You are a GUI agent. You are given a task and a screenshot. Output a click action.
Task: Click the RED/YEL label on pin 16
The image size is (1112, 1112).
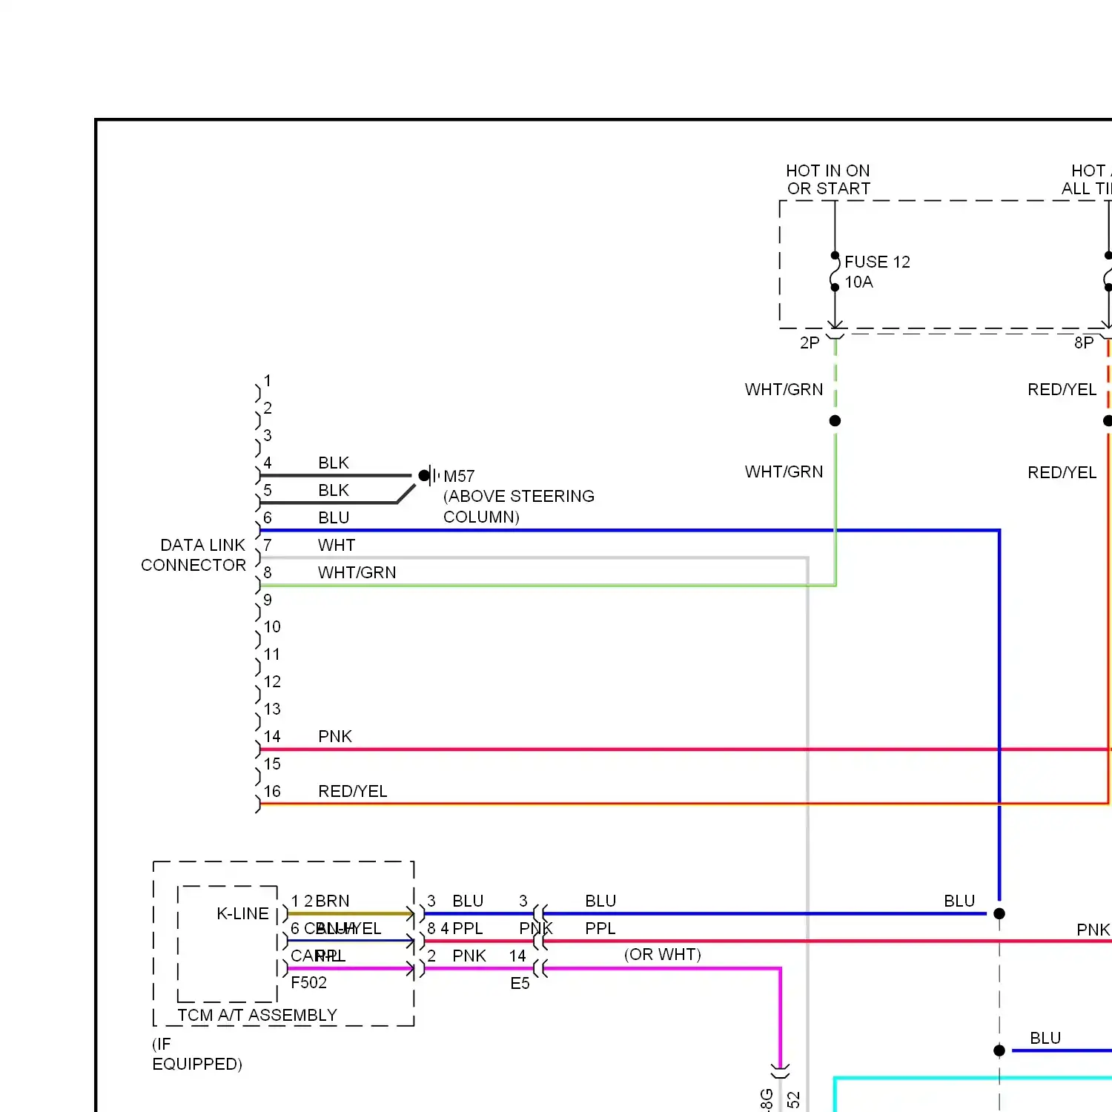pos(353,791)
